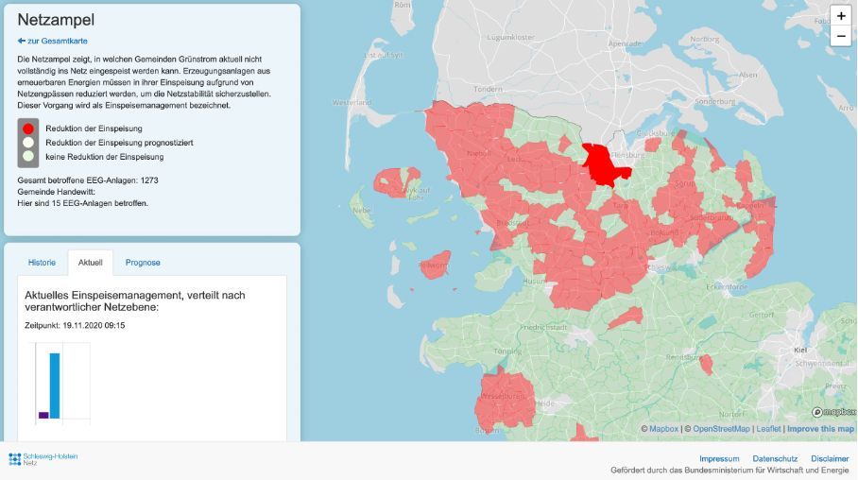Zoom out of the map
Screen dimensions: 858x480
click(x=840, y=36)
